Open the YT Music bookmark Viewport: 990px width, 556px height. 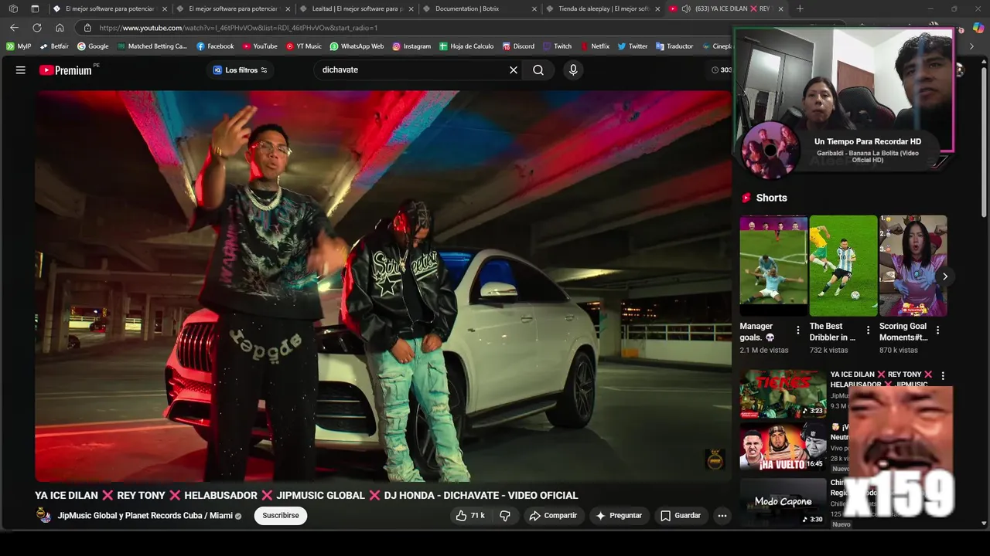[x=303, y=46]
